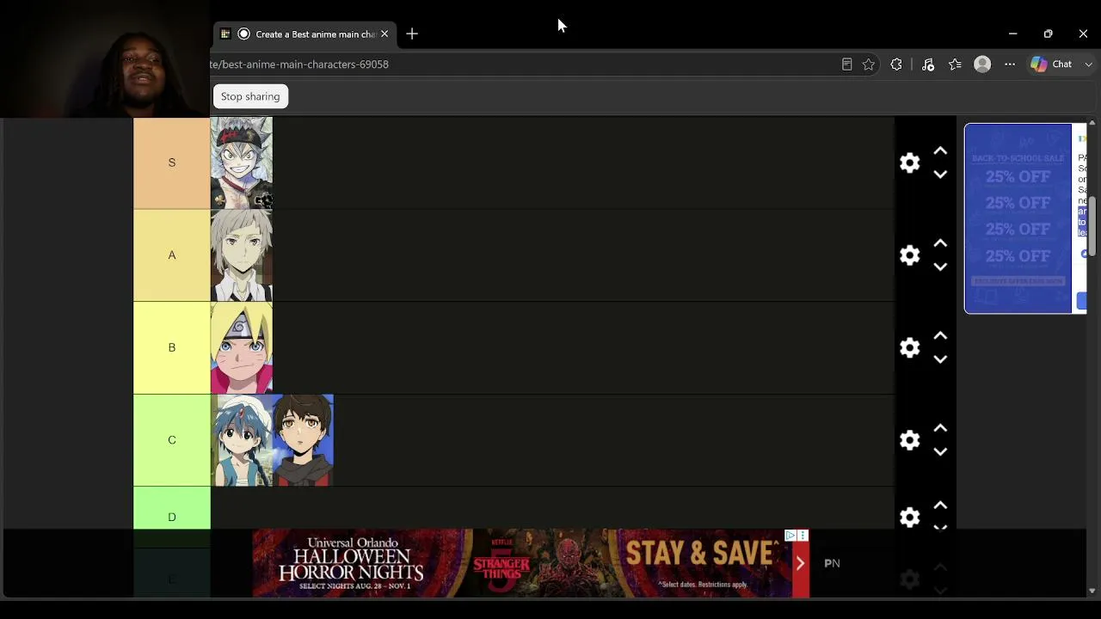Click the address bar URL

pyautogui.click(x=299, y=64)
